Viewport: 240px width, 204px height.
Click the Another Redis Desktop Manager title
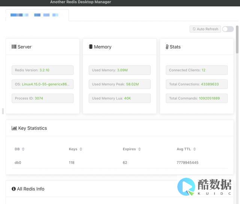pyautogui.click(x=81, y=2)
